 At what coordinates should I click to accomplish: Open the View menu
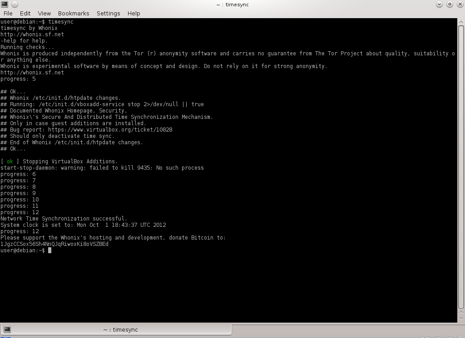[44, 13]
